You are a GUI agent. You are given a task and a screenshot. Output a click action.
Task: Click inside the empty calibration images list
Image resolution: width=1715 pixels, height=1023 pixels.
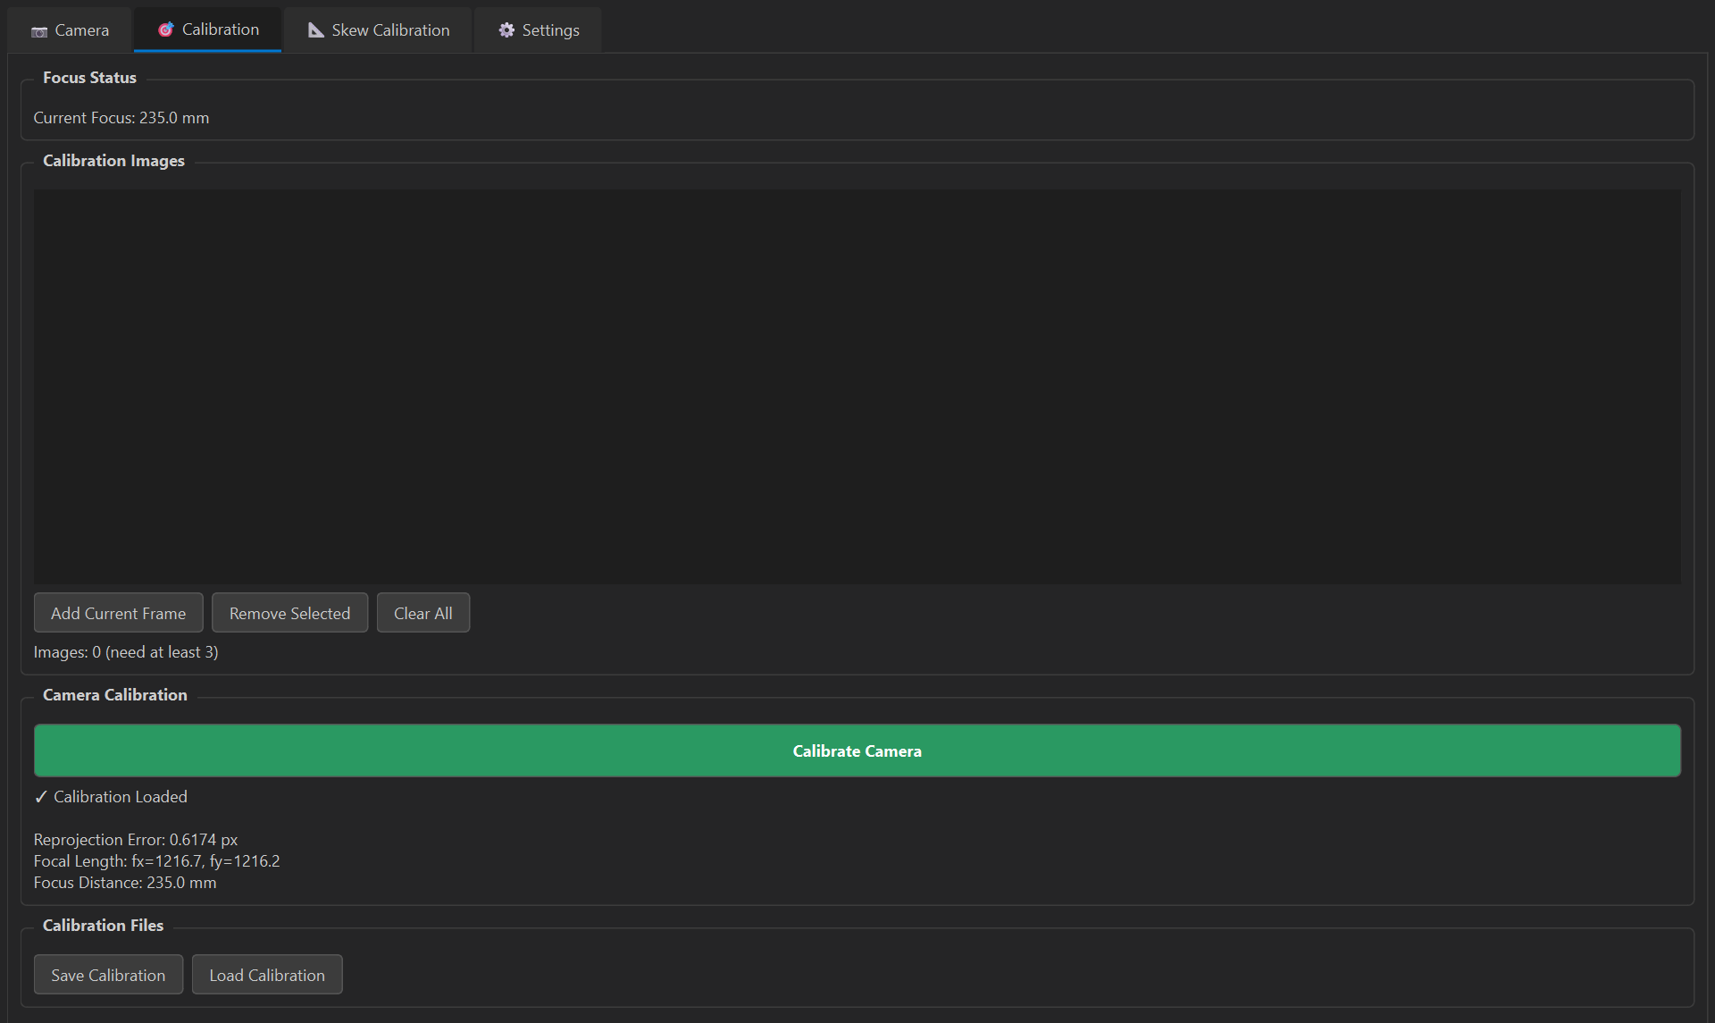tap(857, 387)
